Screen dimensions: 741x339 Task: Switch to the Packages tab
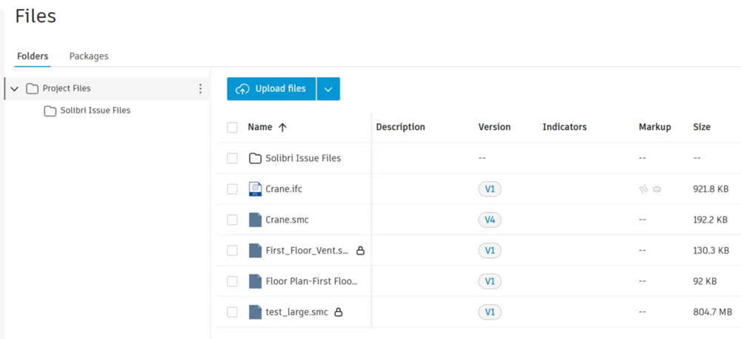point(89,56)
